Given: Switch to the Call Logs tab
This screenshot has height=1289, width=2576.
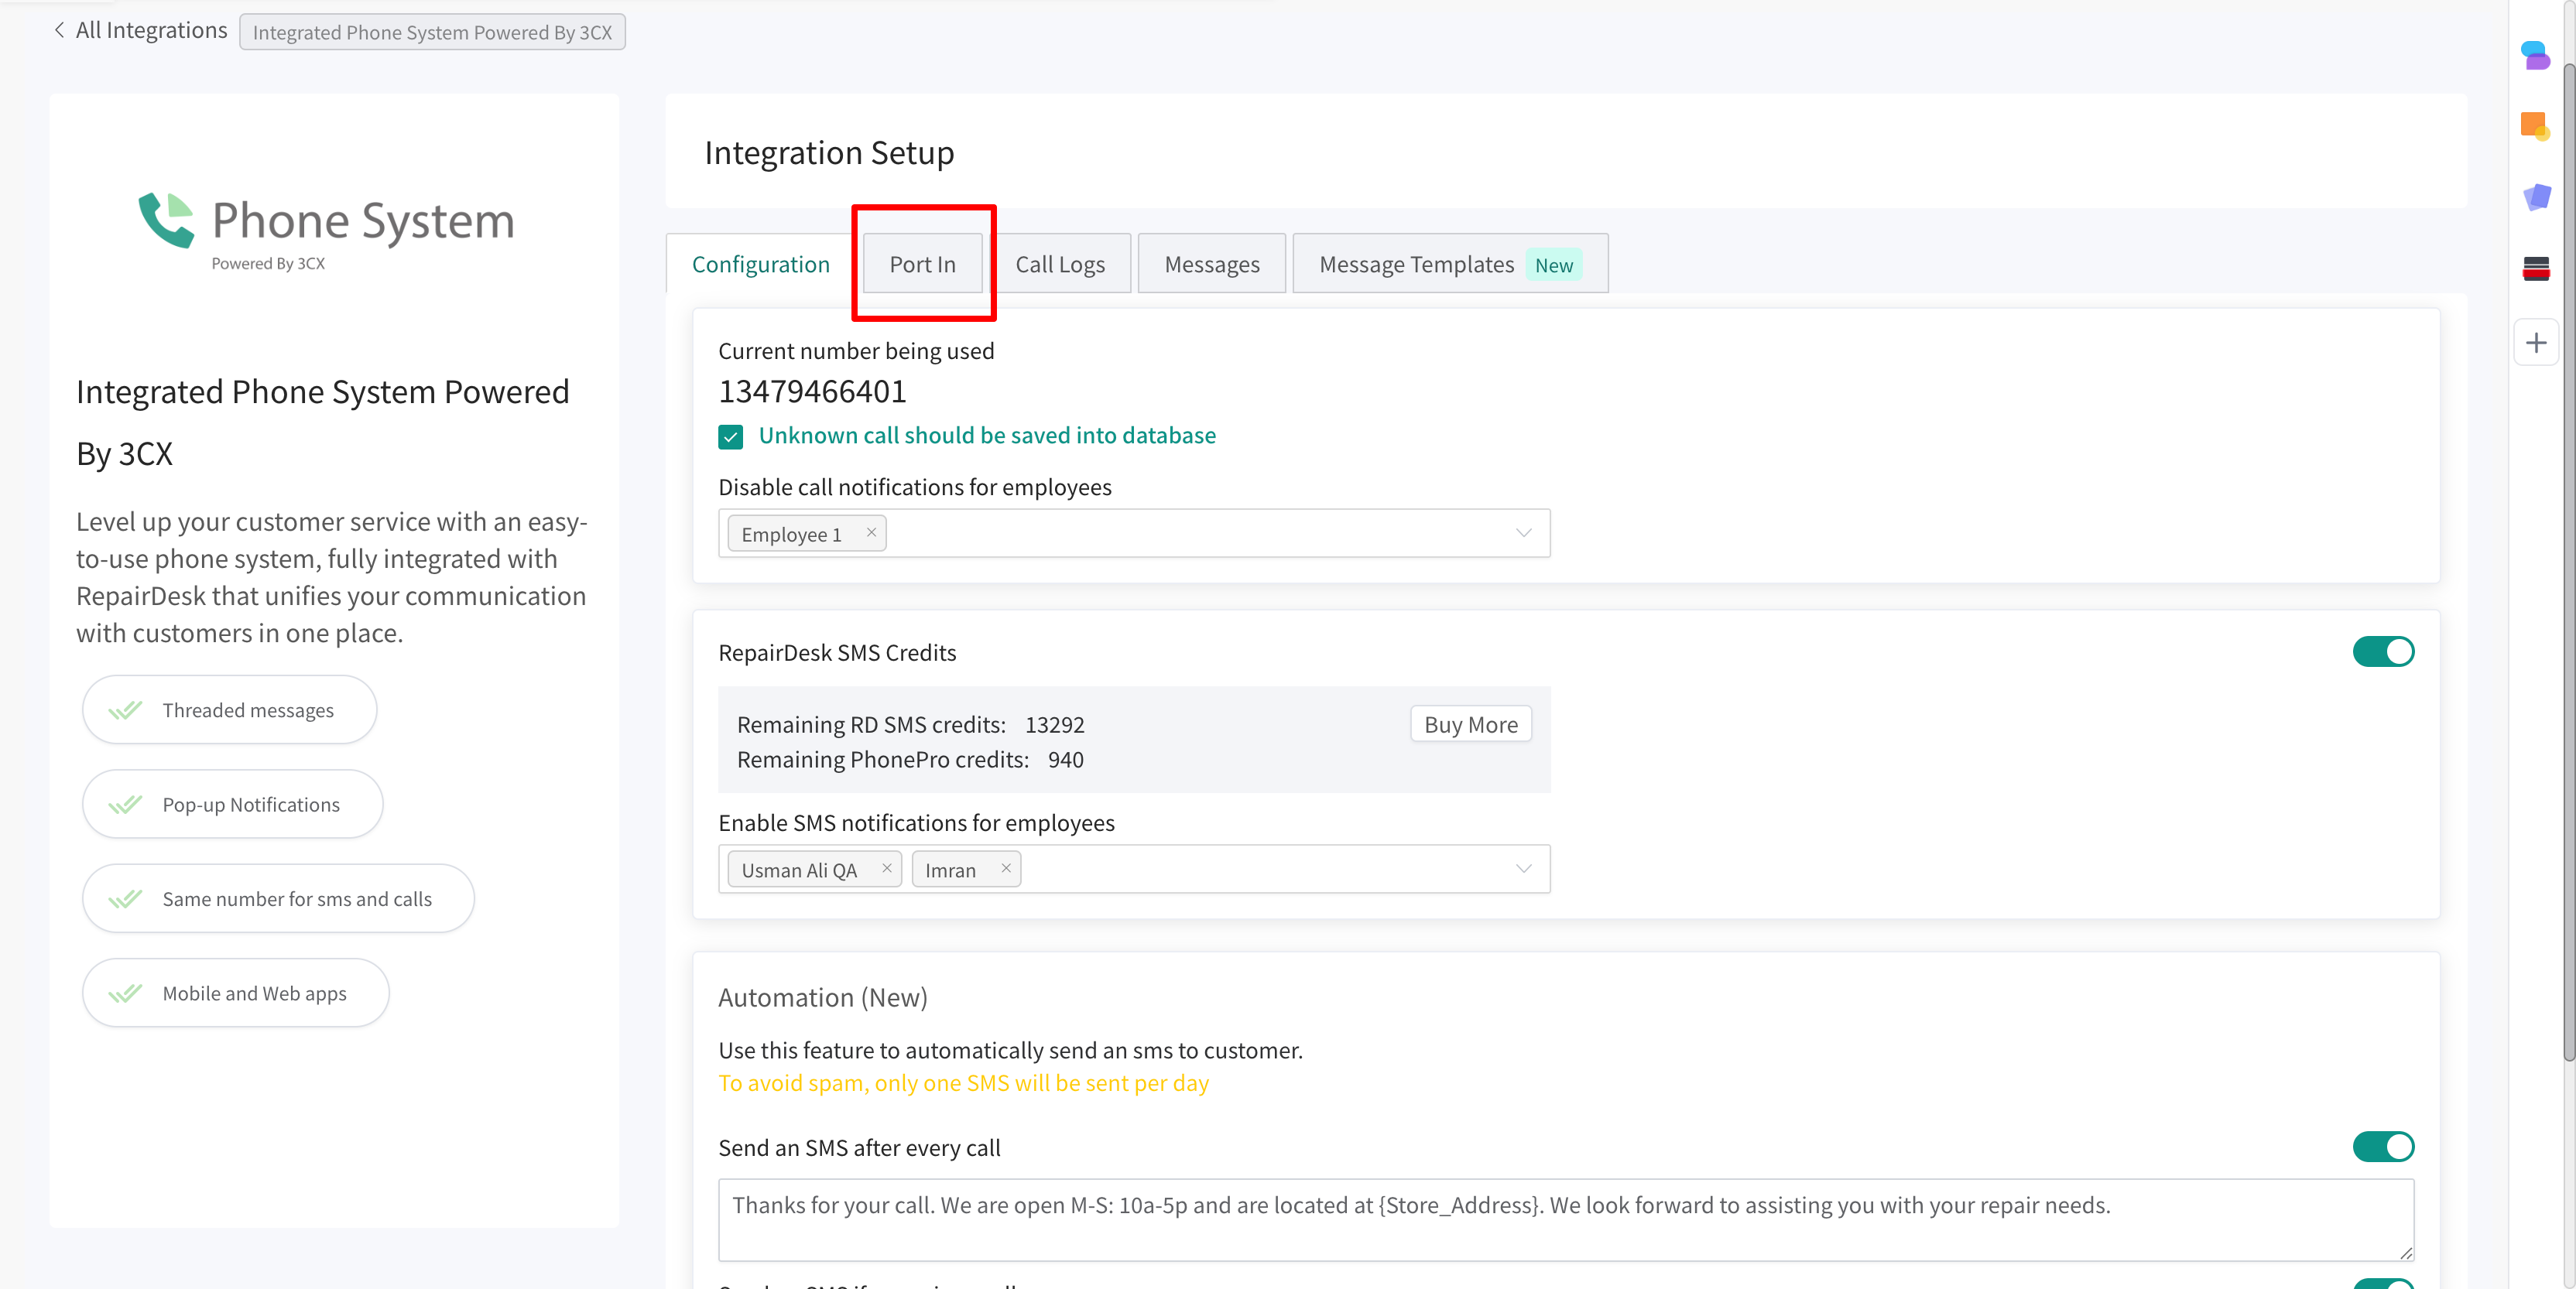Looking at the screenshot, I should 1060,264.
